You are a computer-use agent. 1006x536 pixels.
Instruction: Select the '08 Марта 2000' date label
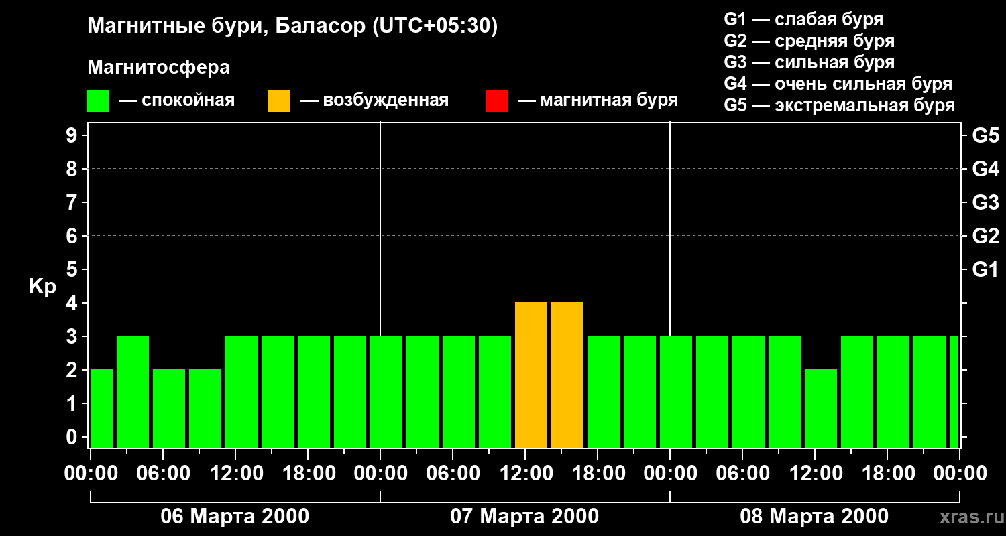(814, 517)
